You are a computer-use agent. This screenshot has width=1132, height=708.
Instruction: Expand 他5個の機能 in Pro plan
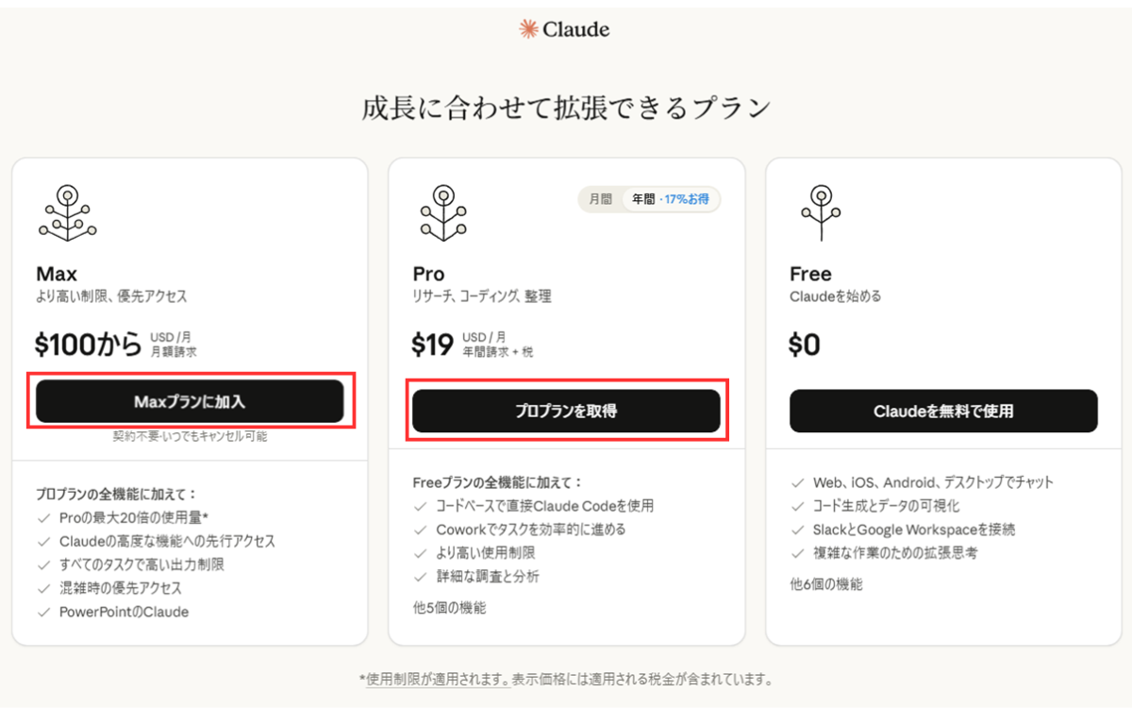point(449,608)
